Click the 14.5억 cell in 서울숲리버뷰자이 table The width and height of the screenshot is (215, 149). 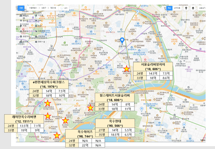[x=153, y=73]
